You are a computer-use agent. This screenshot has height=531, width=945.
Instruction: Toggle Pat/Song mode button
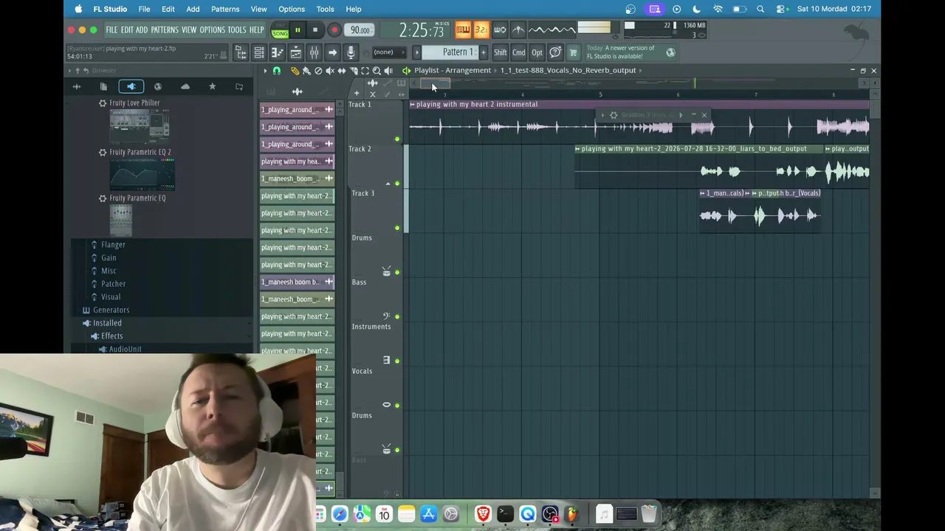280,30
